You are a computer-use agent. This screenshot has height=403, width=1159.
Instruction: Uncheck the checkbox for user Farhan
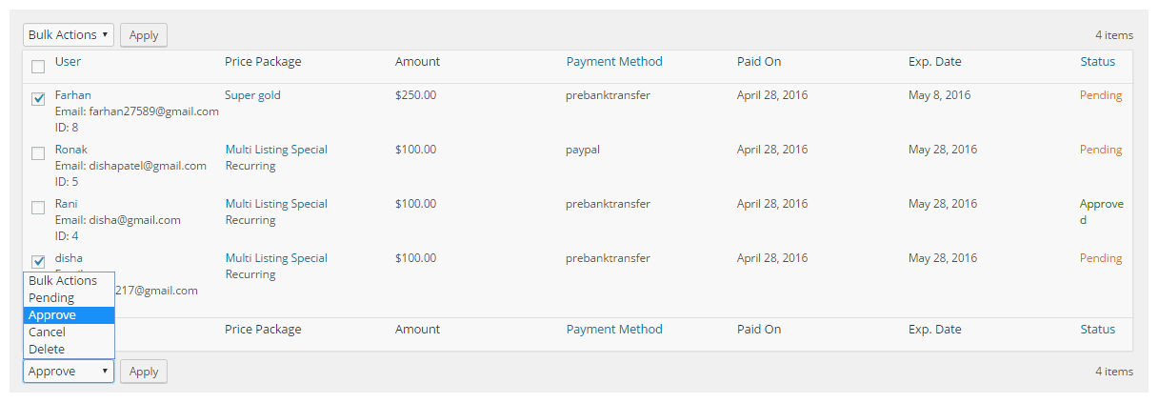click(38, 98)
